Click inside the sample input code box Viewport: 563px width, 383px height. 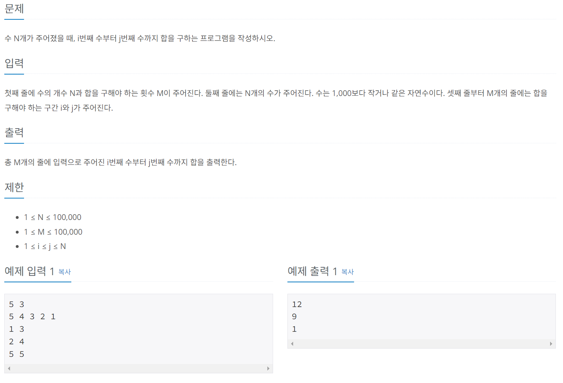click(x=139, y=329)
